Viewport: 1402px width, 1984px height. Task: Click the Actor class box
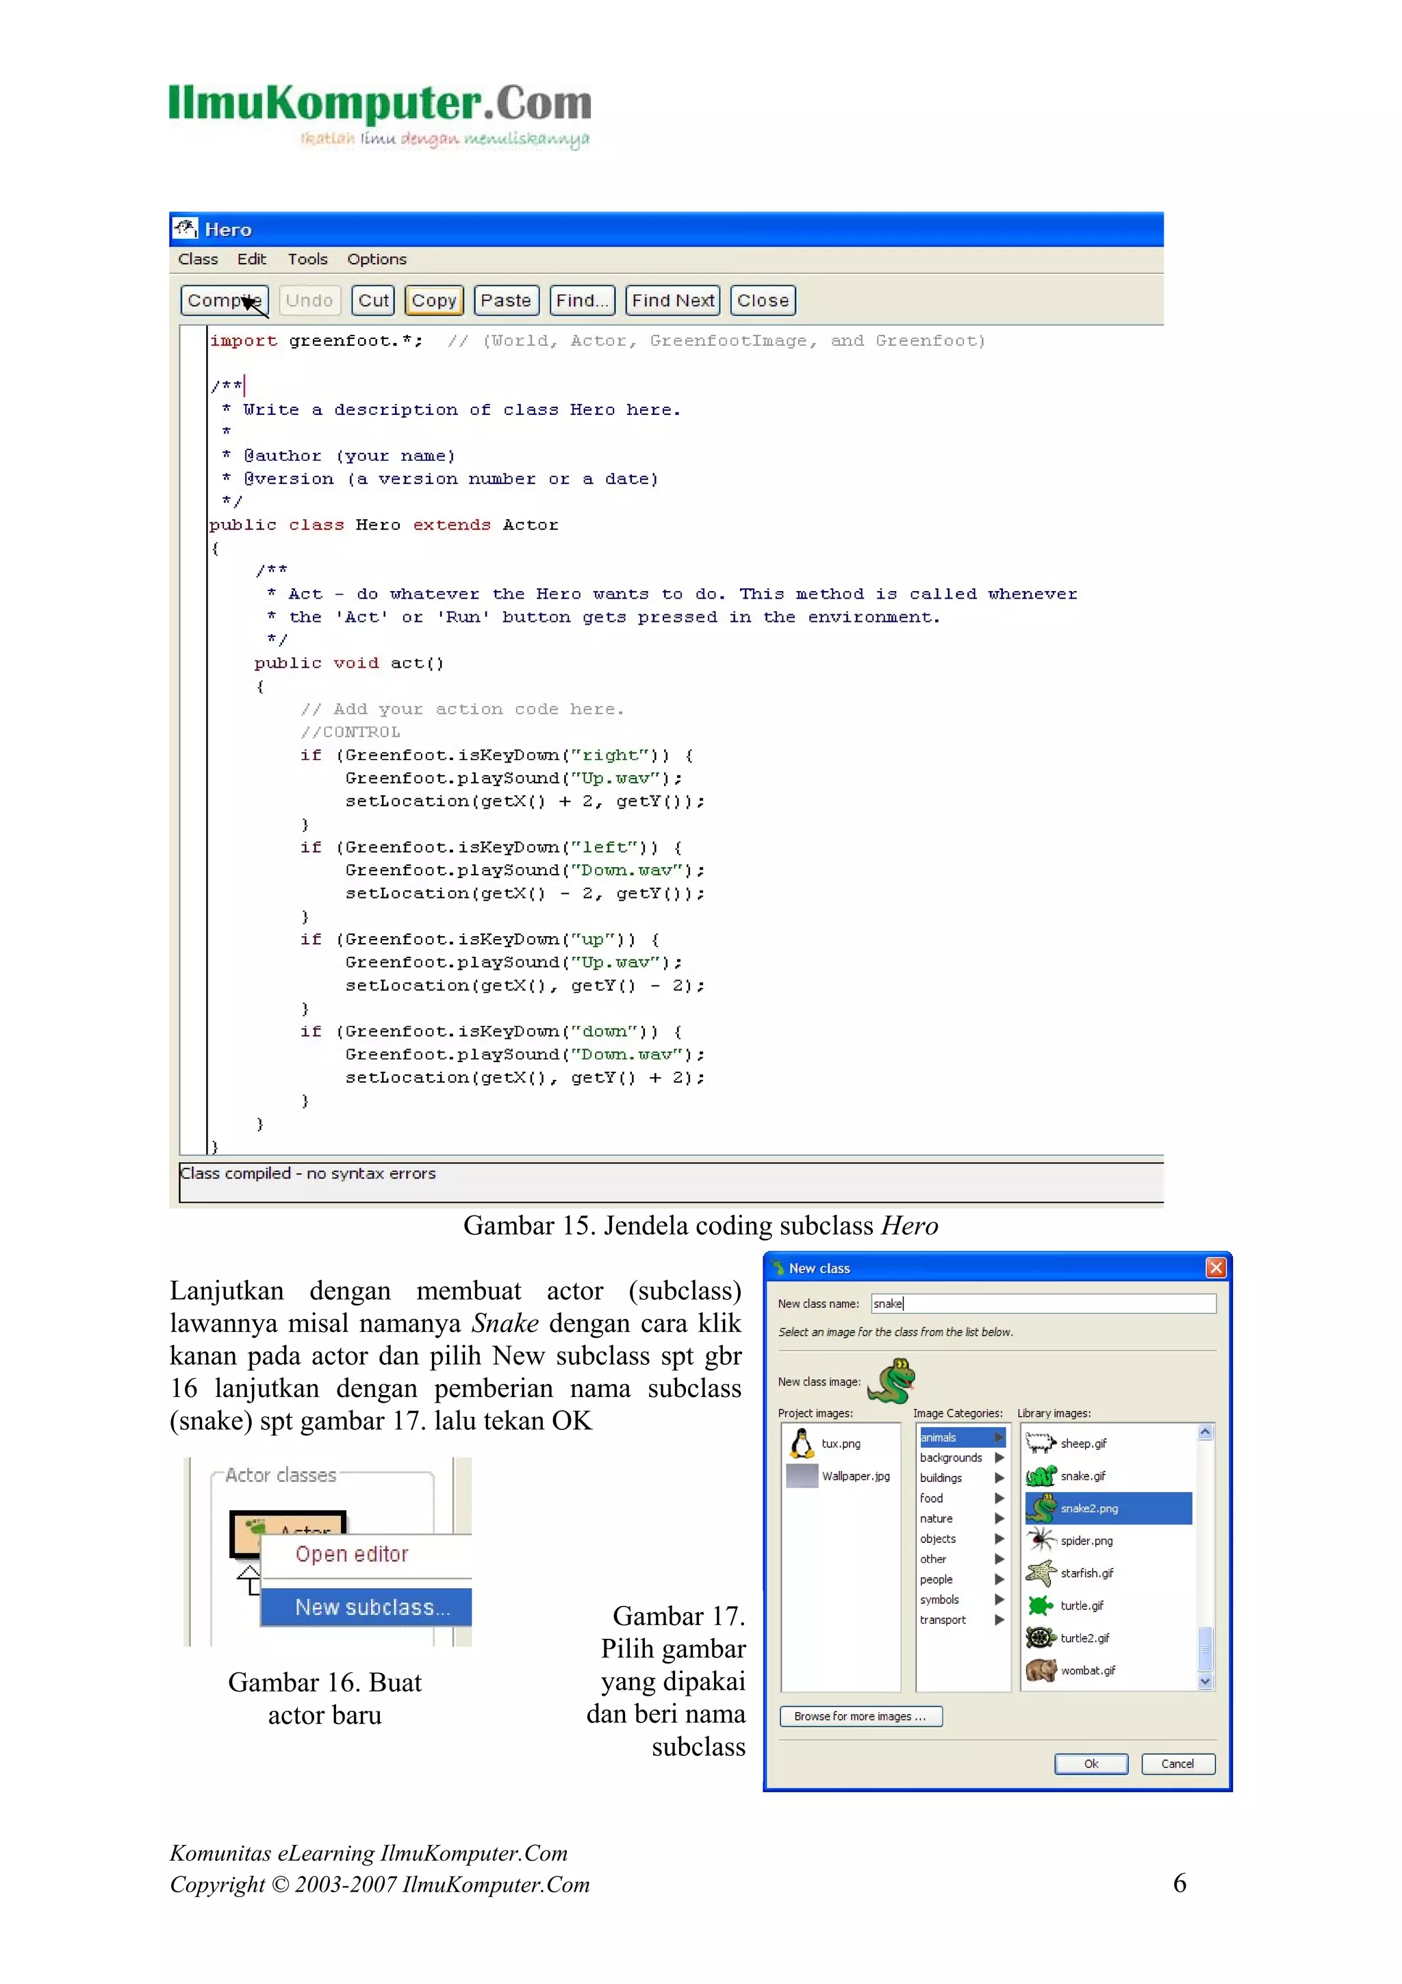[x=288, y=1533]
